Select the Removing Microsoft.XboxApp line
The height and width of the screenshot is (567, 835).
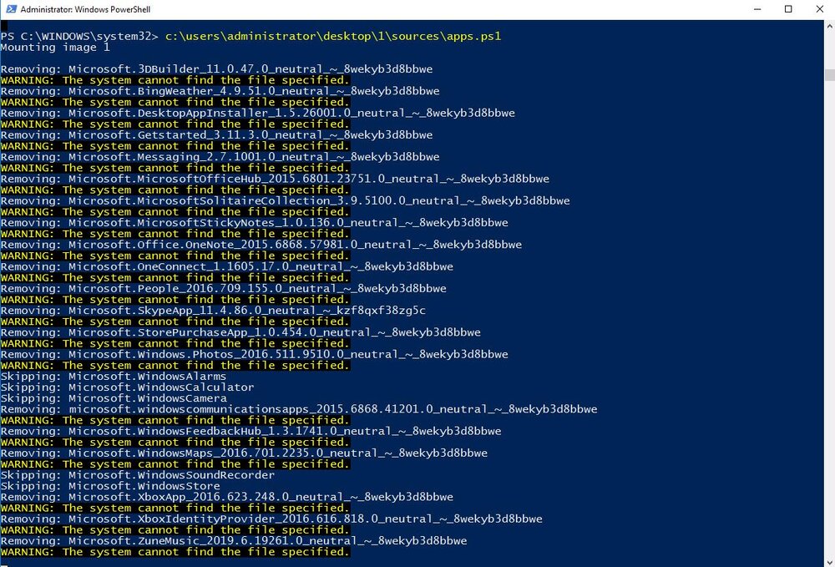pos(227,497)
